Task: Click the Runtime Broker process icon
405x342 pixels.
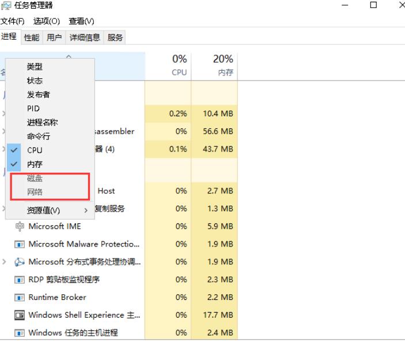Action: click(x=20, y=297)
